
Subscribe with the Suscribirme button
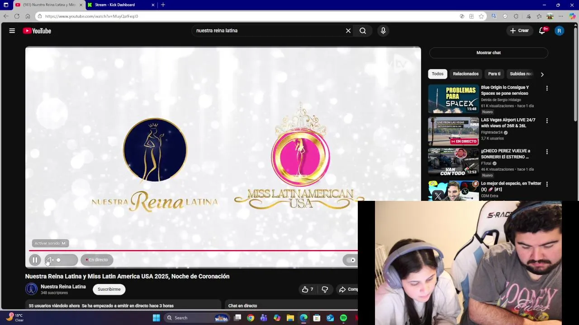point(109,289)
